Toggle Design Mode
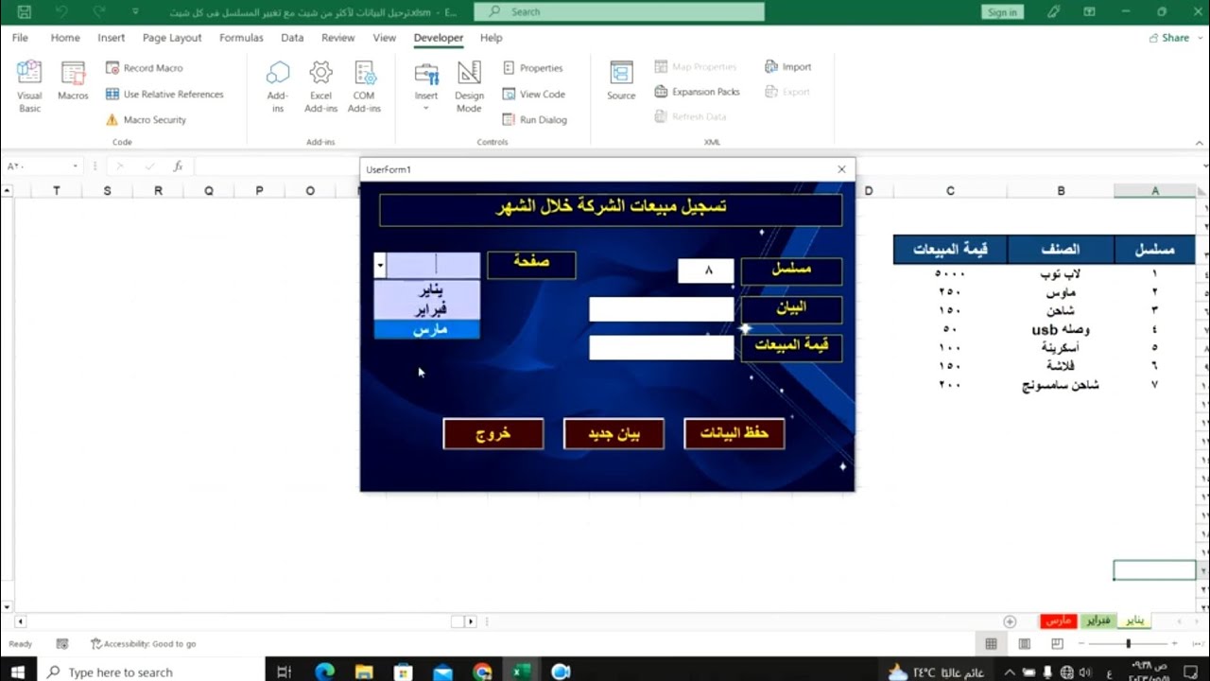Image resolution: width=1210 pixels, height=681 pixels. [469, 86]
